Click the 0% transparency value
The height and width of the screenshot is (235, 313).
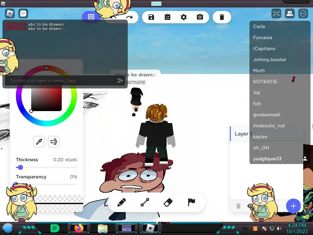tap(73, 177)
